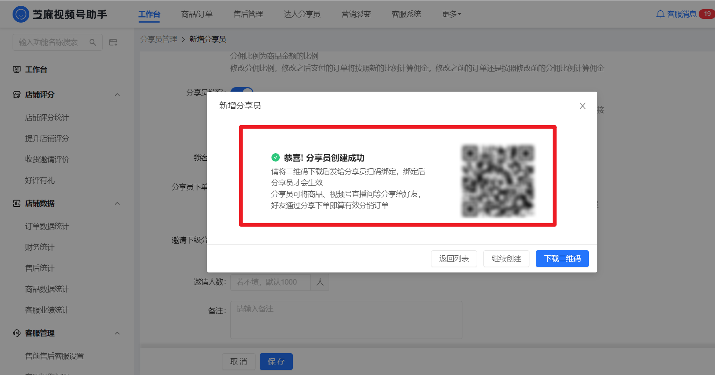
Task: Open the 更多 dropdown menu
Action: [x=452, y=14]
